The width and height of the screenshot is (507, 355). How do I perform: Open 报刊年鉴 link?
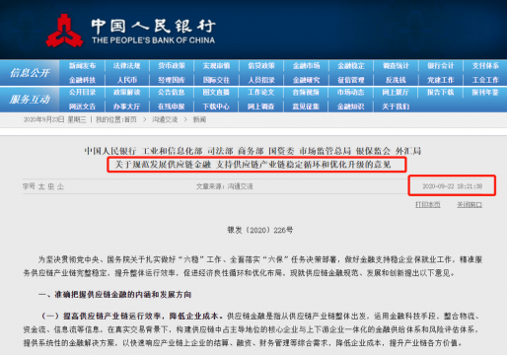tap(485, 93)
